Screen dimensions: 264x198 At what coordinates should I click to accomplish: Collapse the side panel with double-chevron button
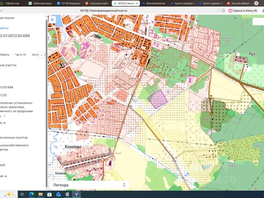point(52,19)
